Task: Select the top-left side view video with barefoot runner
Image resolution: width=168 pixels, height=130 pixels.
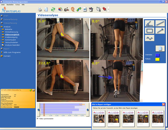Action: coord(63,39)
